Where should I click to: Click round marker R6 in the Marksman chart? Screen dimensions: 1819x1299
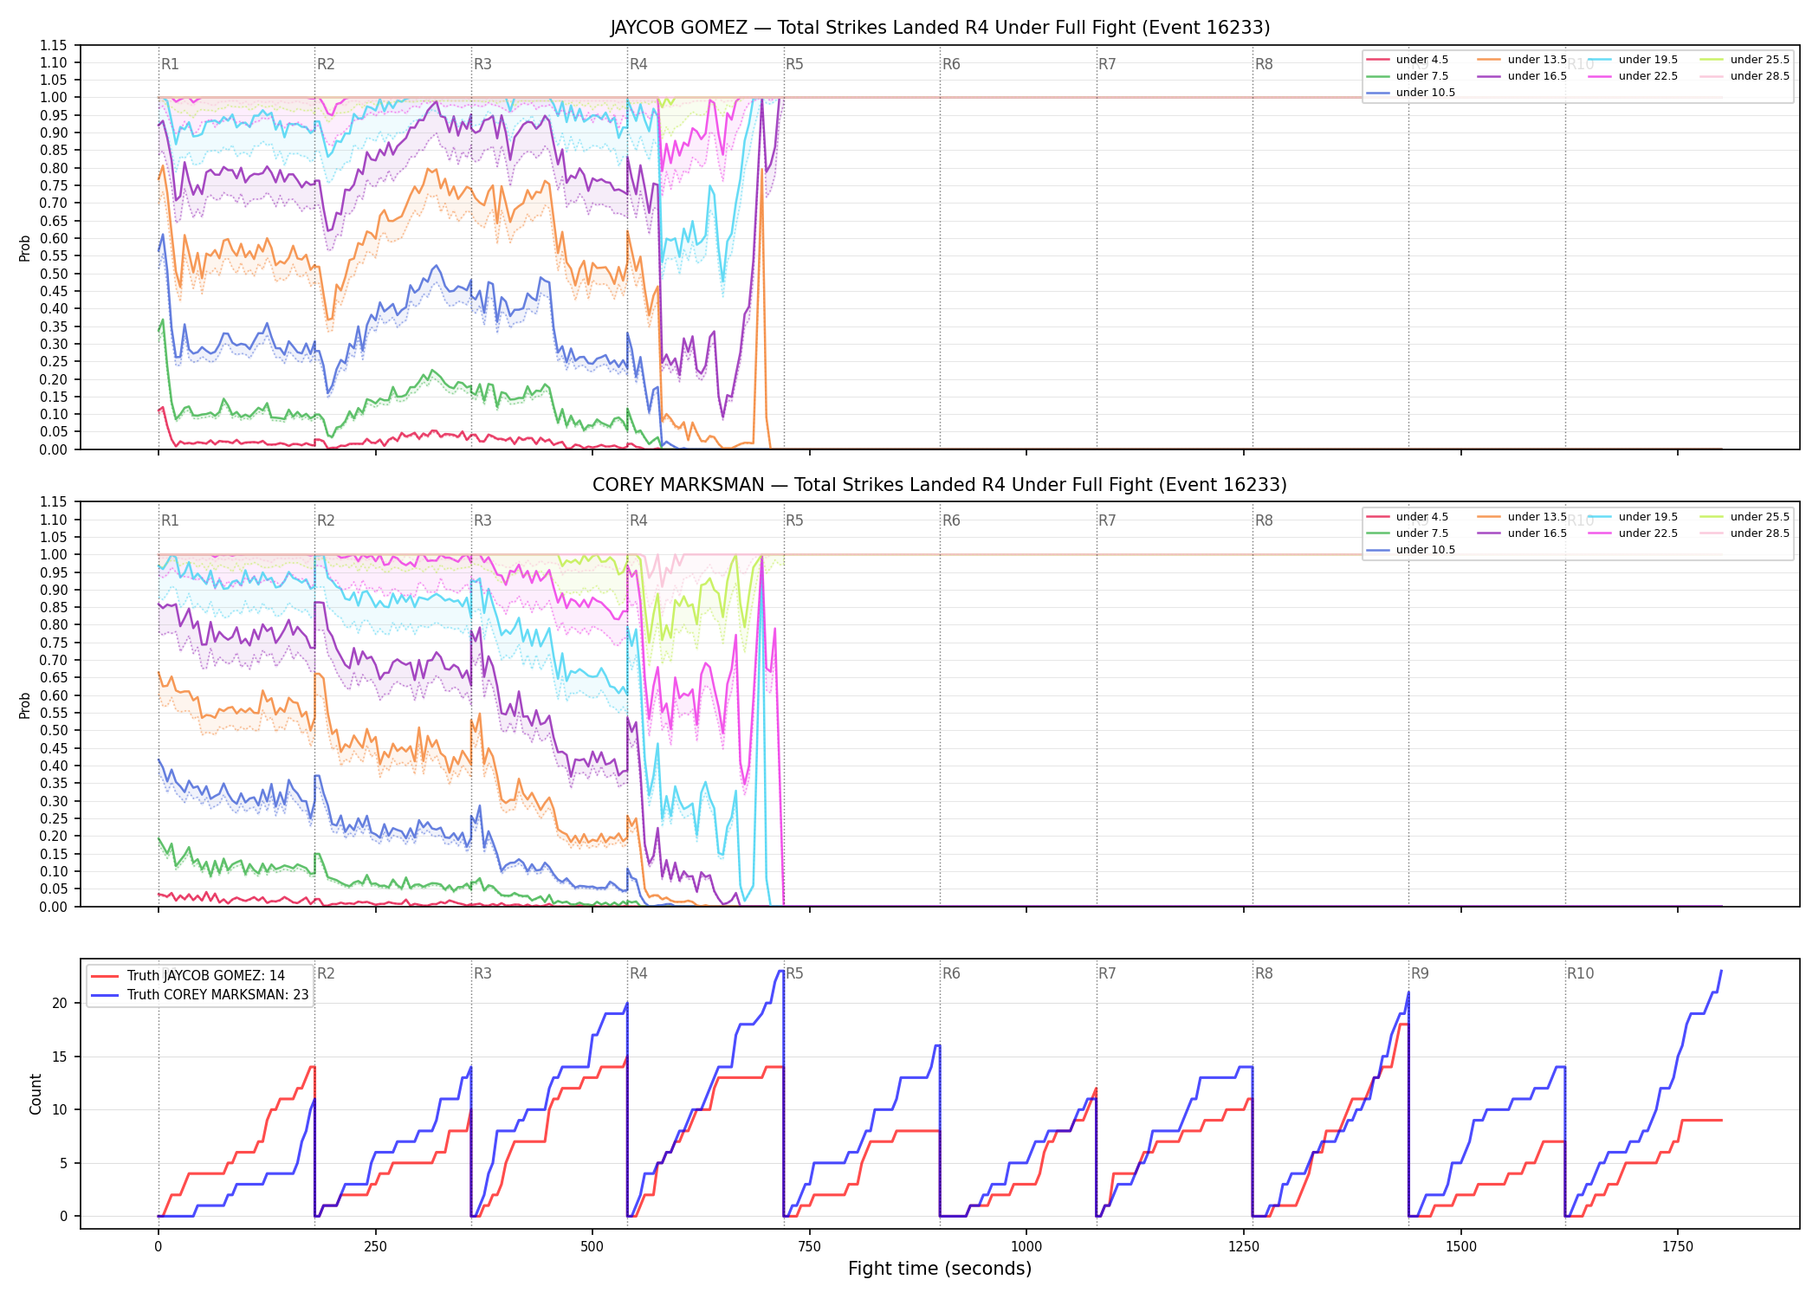click(x=951, y=520)
